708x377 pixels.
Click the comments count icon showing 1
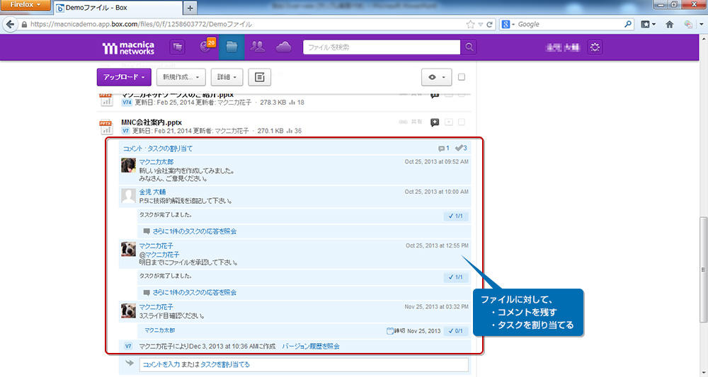pos(443,149)
